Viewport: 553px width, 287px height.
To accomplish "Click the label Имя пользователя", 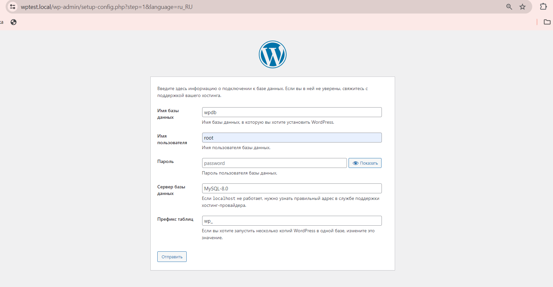I will tap(172, 139).
